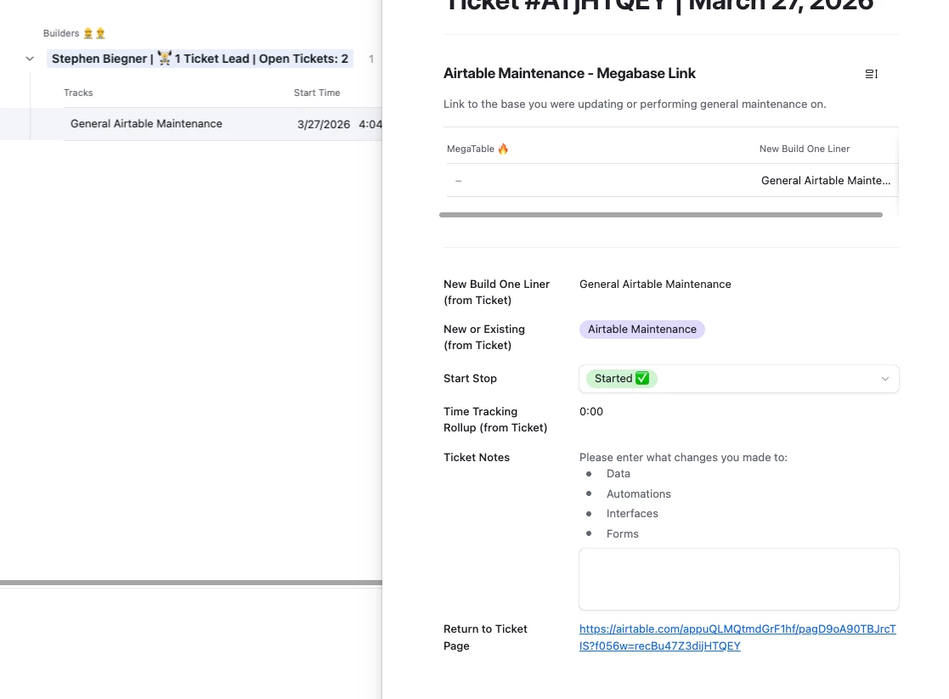Viewport: 949px width, 699px height.
Task: Click the Stephen Biegner group header label
Action: (200, 59)
